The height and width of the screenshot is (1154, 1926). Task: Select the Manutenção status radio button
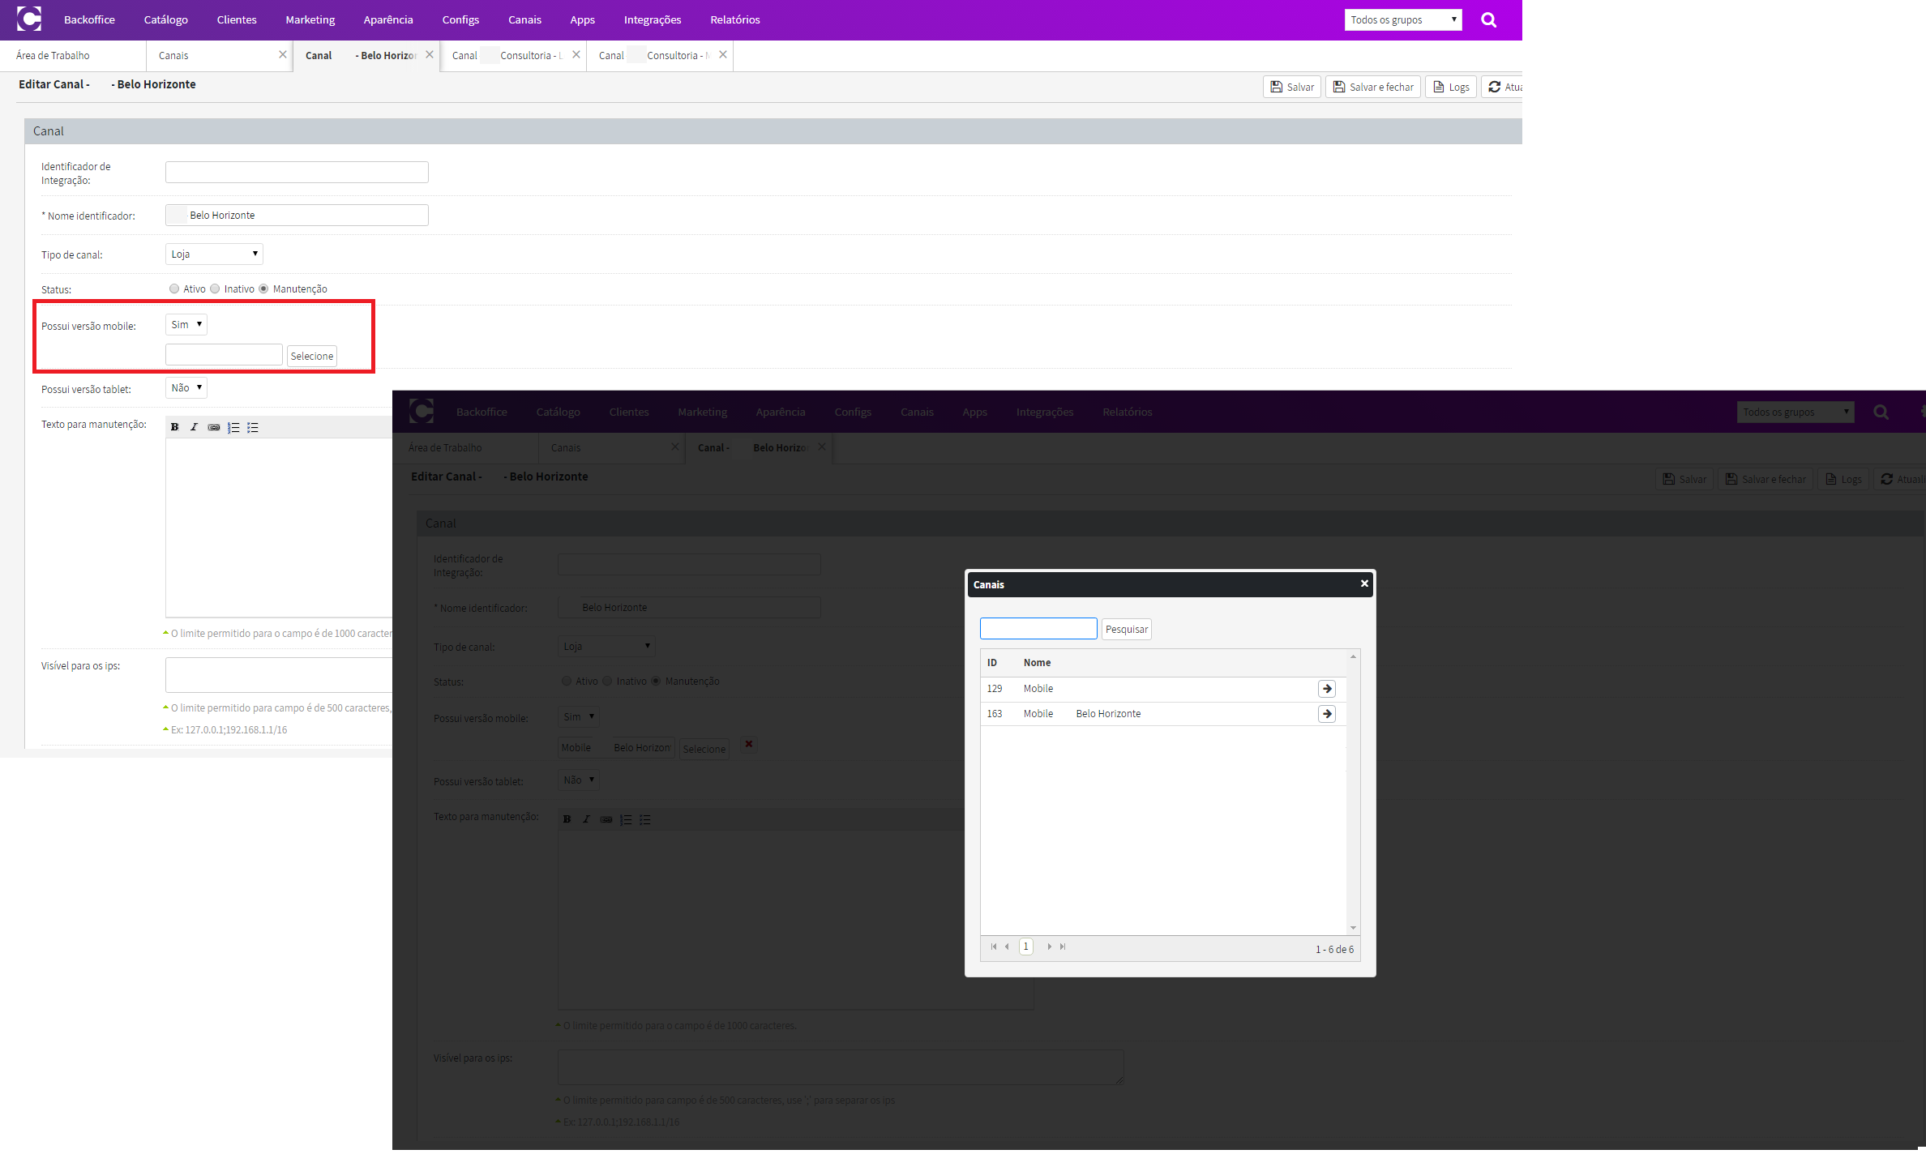pos(263,288)
